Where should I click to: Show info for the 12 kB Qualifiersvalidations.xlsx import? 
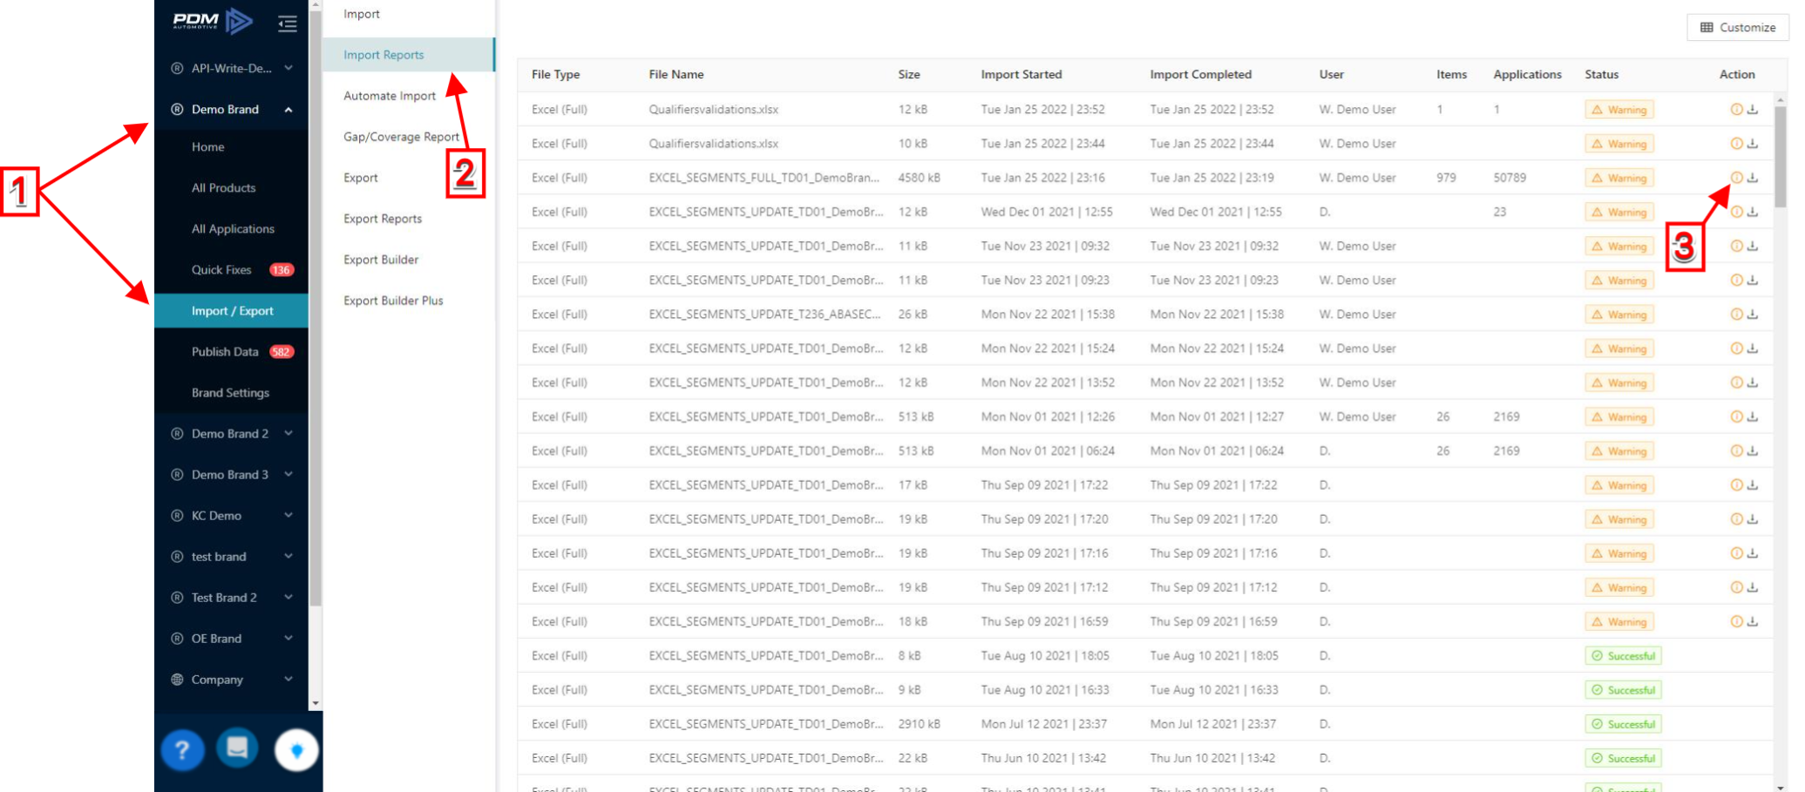point(1736,110)
